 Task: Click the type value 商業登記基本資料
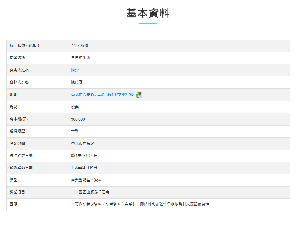coord(86,180)
